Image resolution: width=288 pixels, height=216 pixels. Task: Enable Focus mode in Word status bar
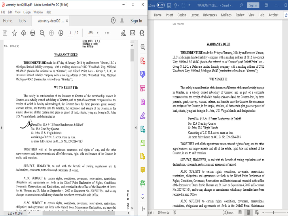[228, 213]
